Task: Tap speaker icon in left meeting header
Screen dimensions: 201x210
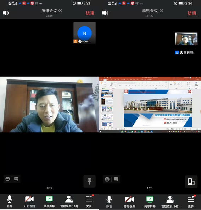Action: (6, 13)
